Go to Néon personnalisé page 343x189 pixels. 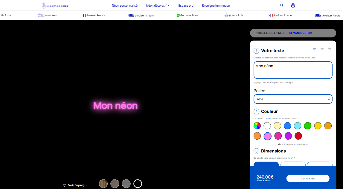125,5
